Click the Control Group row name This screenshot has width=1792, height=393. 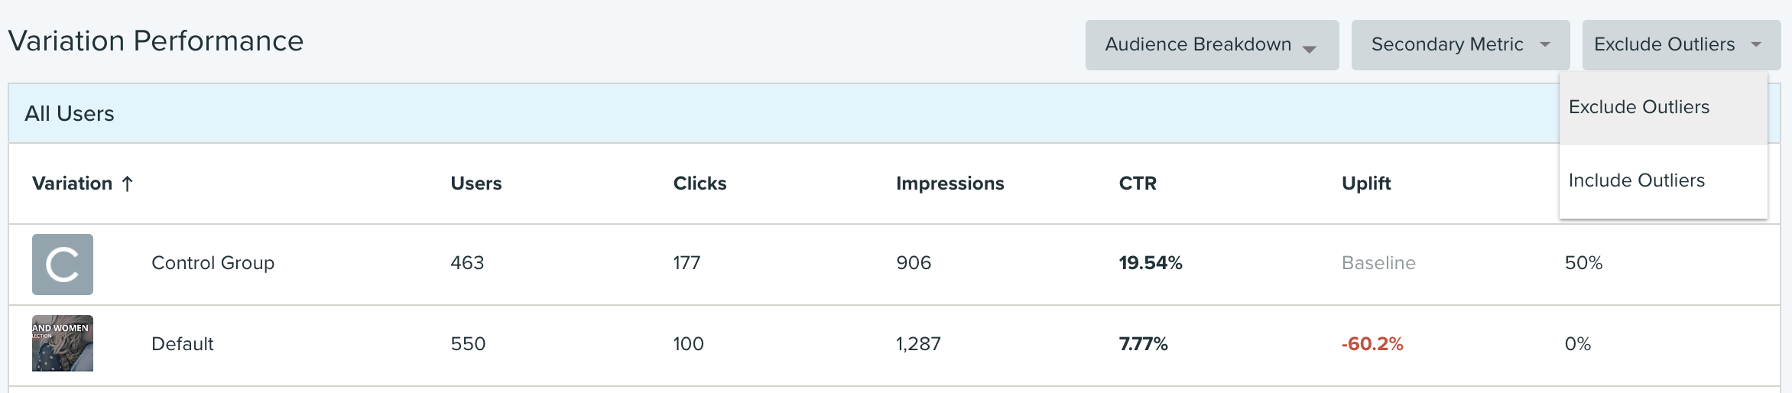213,263
